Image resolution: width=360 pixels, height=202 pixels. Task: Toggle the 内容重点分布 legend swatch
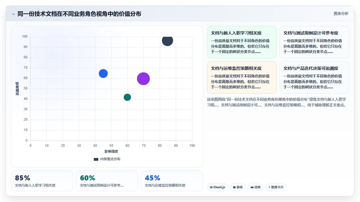tap(96, 159)
